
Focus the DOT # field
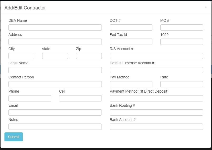point(131,28)
